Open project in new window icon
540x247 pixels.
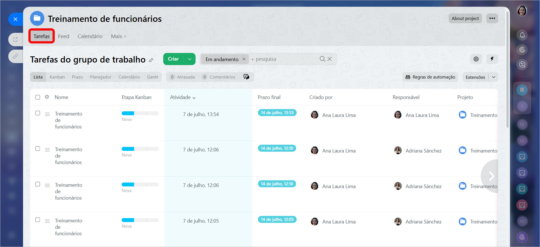tap(15, 39)
